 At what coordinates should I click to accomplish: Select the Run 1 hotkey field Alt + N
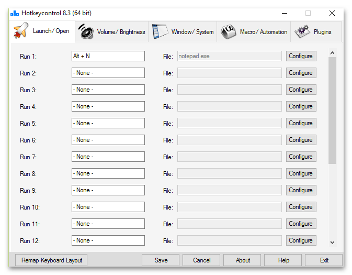(x=108, y=56)
